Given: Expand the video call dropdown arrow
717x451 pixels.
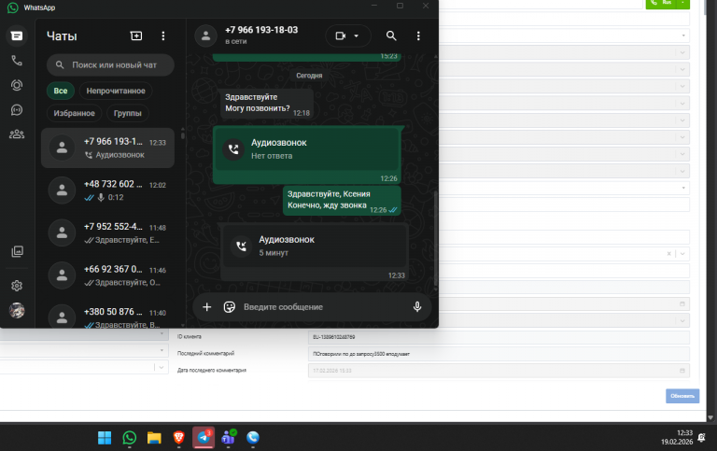Looking at the screenshot, I should (x=357, y=35).
